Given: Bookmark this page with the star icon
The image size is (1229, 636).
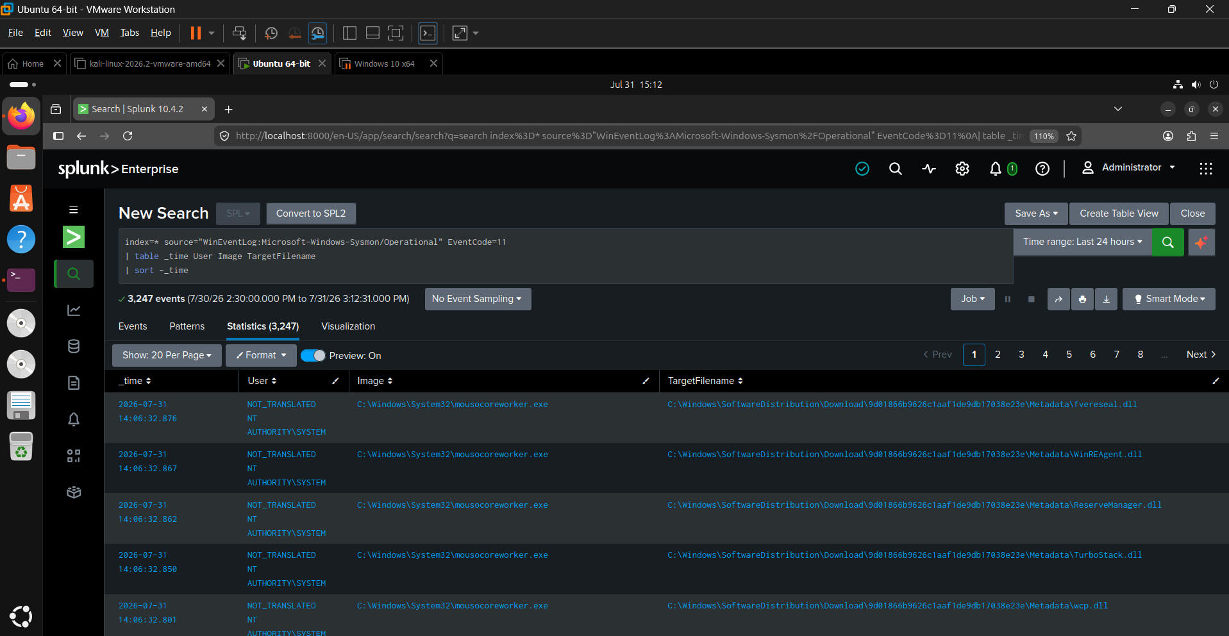Looking at the screenshot, I should (1071, 136).
